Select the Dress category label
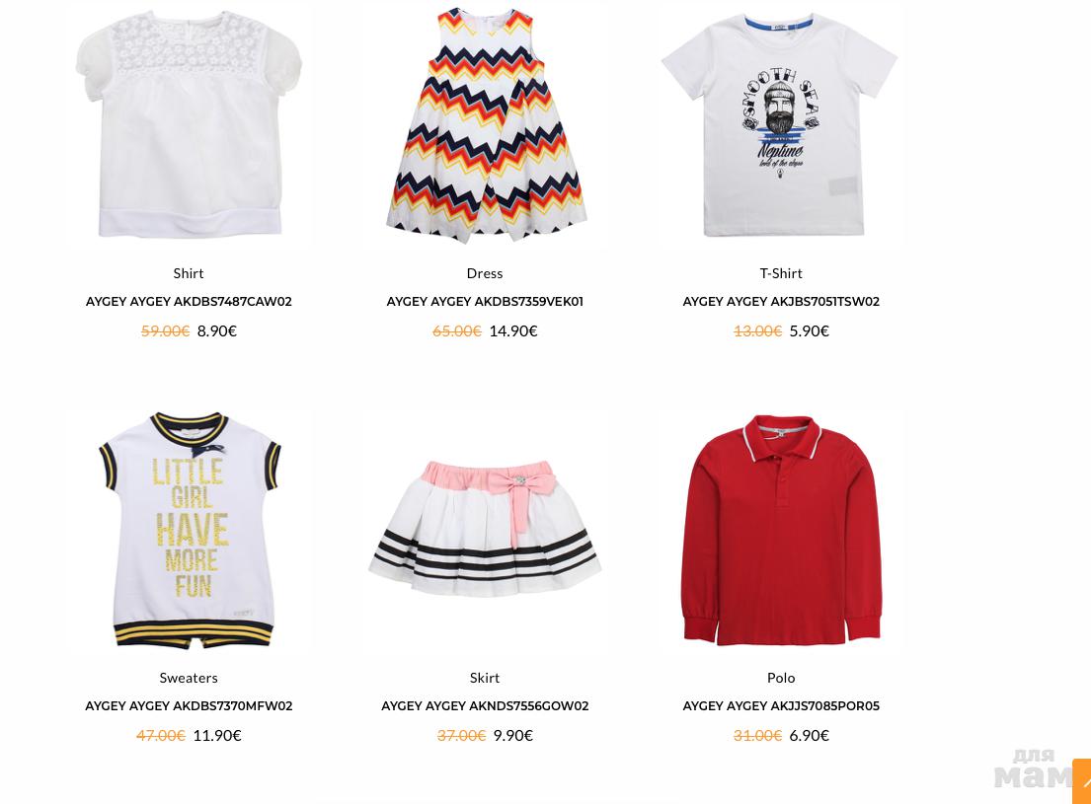The width and height of the screenshot is (1091, 804). click(x=485, y=273)
